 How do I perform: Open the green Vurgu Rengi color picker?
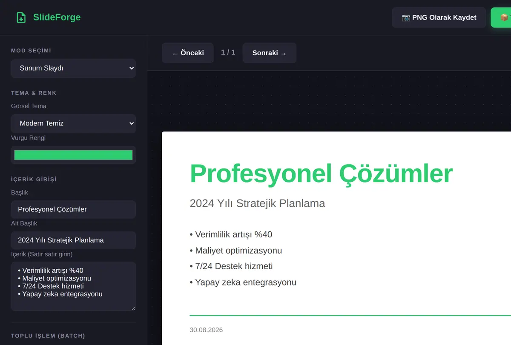point(73,155)
